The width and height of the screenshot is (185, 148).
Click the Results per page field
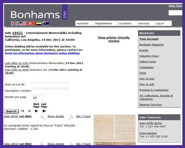tap(38, 98)
